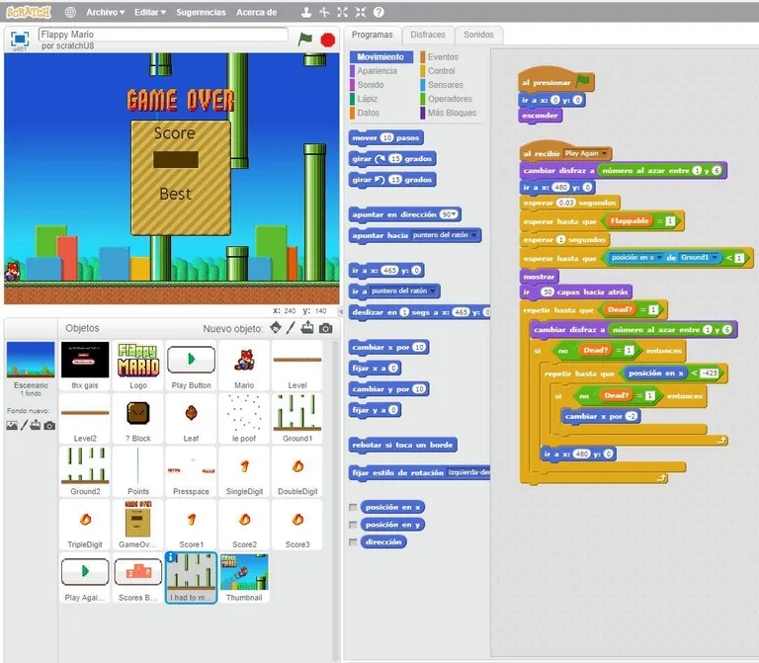759x663 pixels.
Task: Select the Movimiento block category
Action: pos(380,57)
